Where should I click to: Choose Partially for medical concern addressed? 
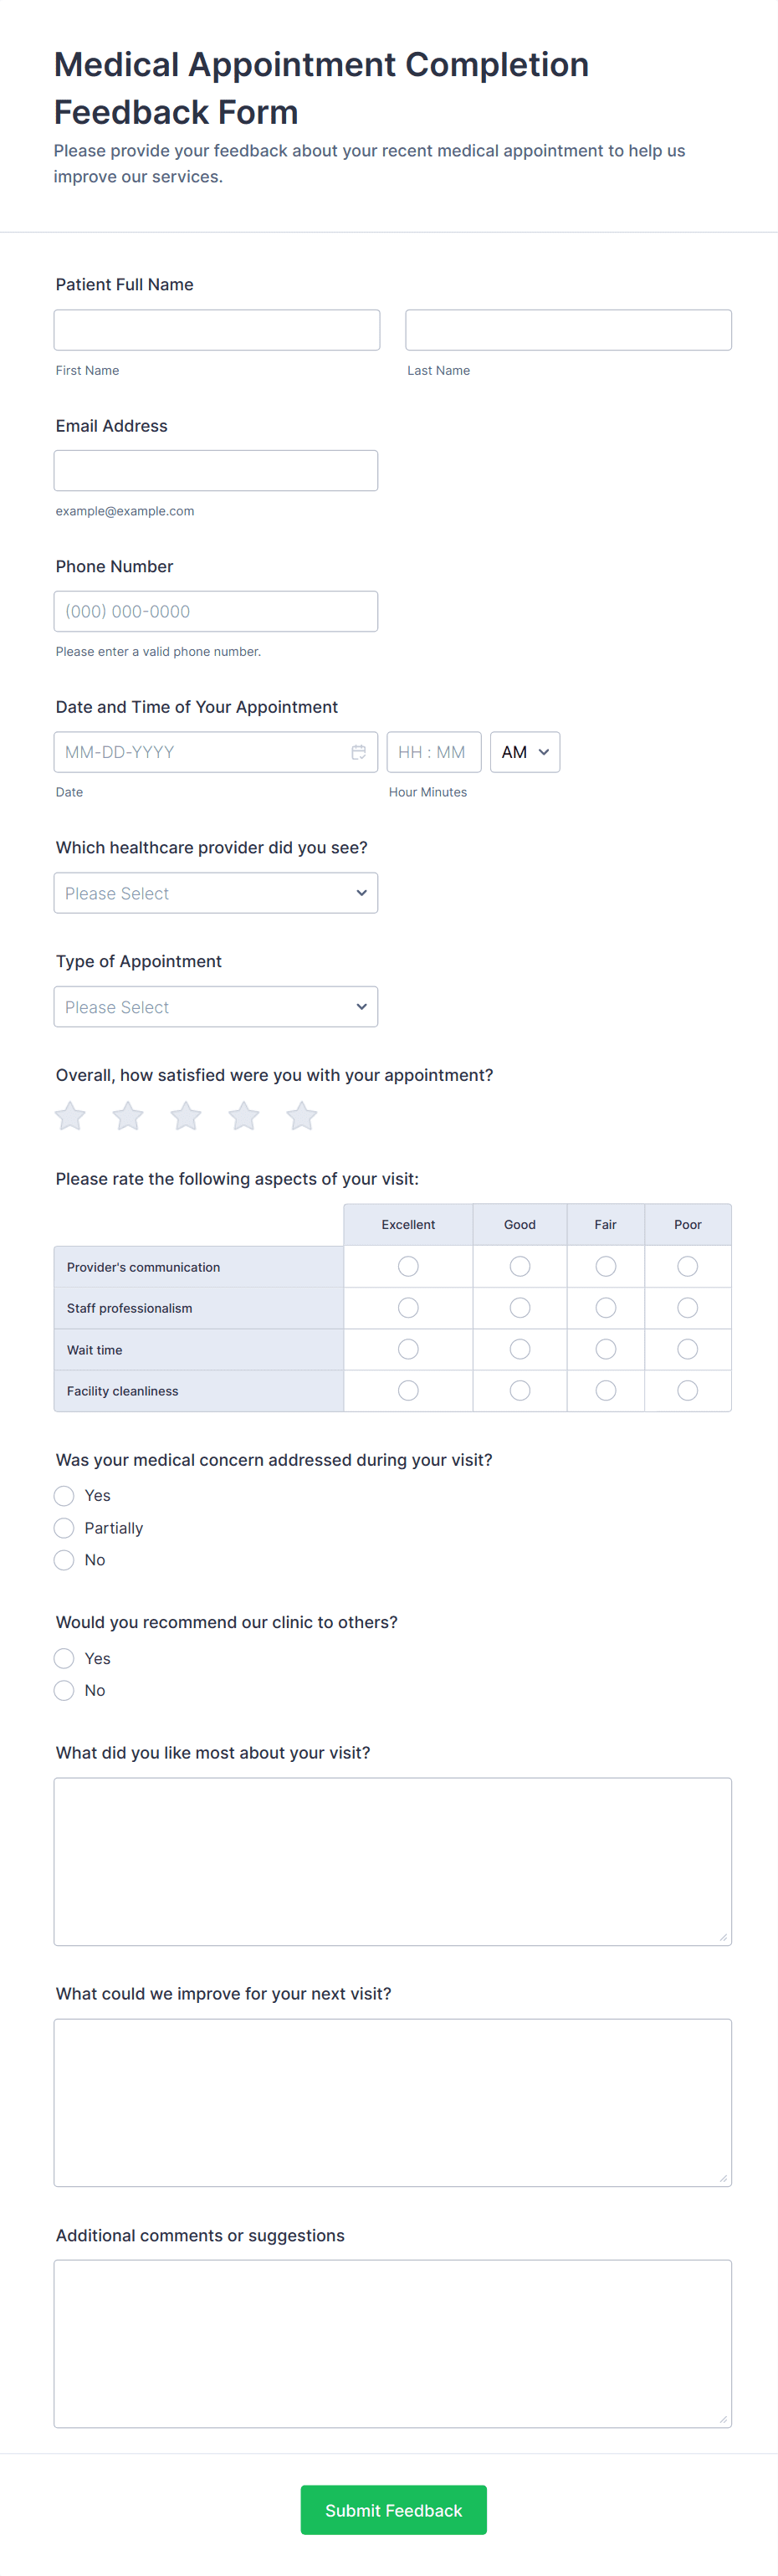pos(64,1528)
